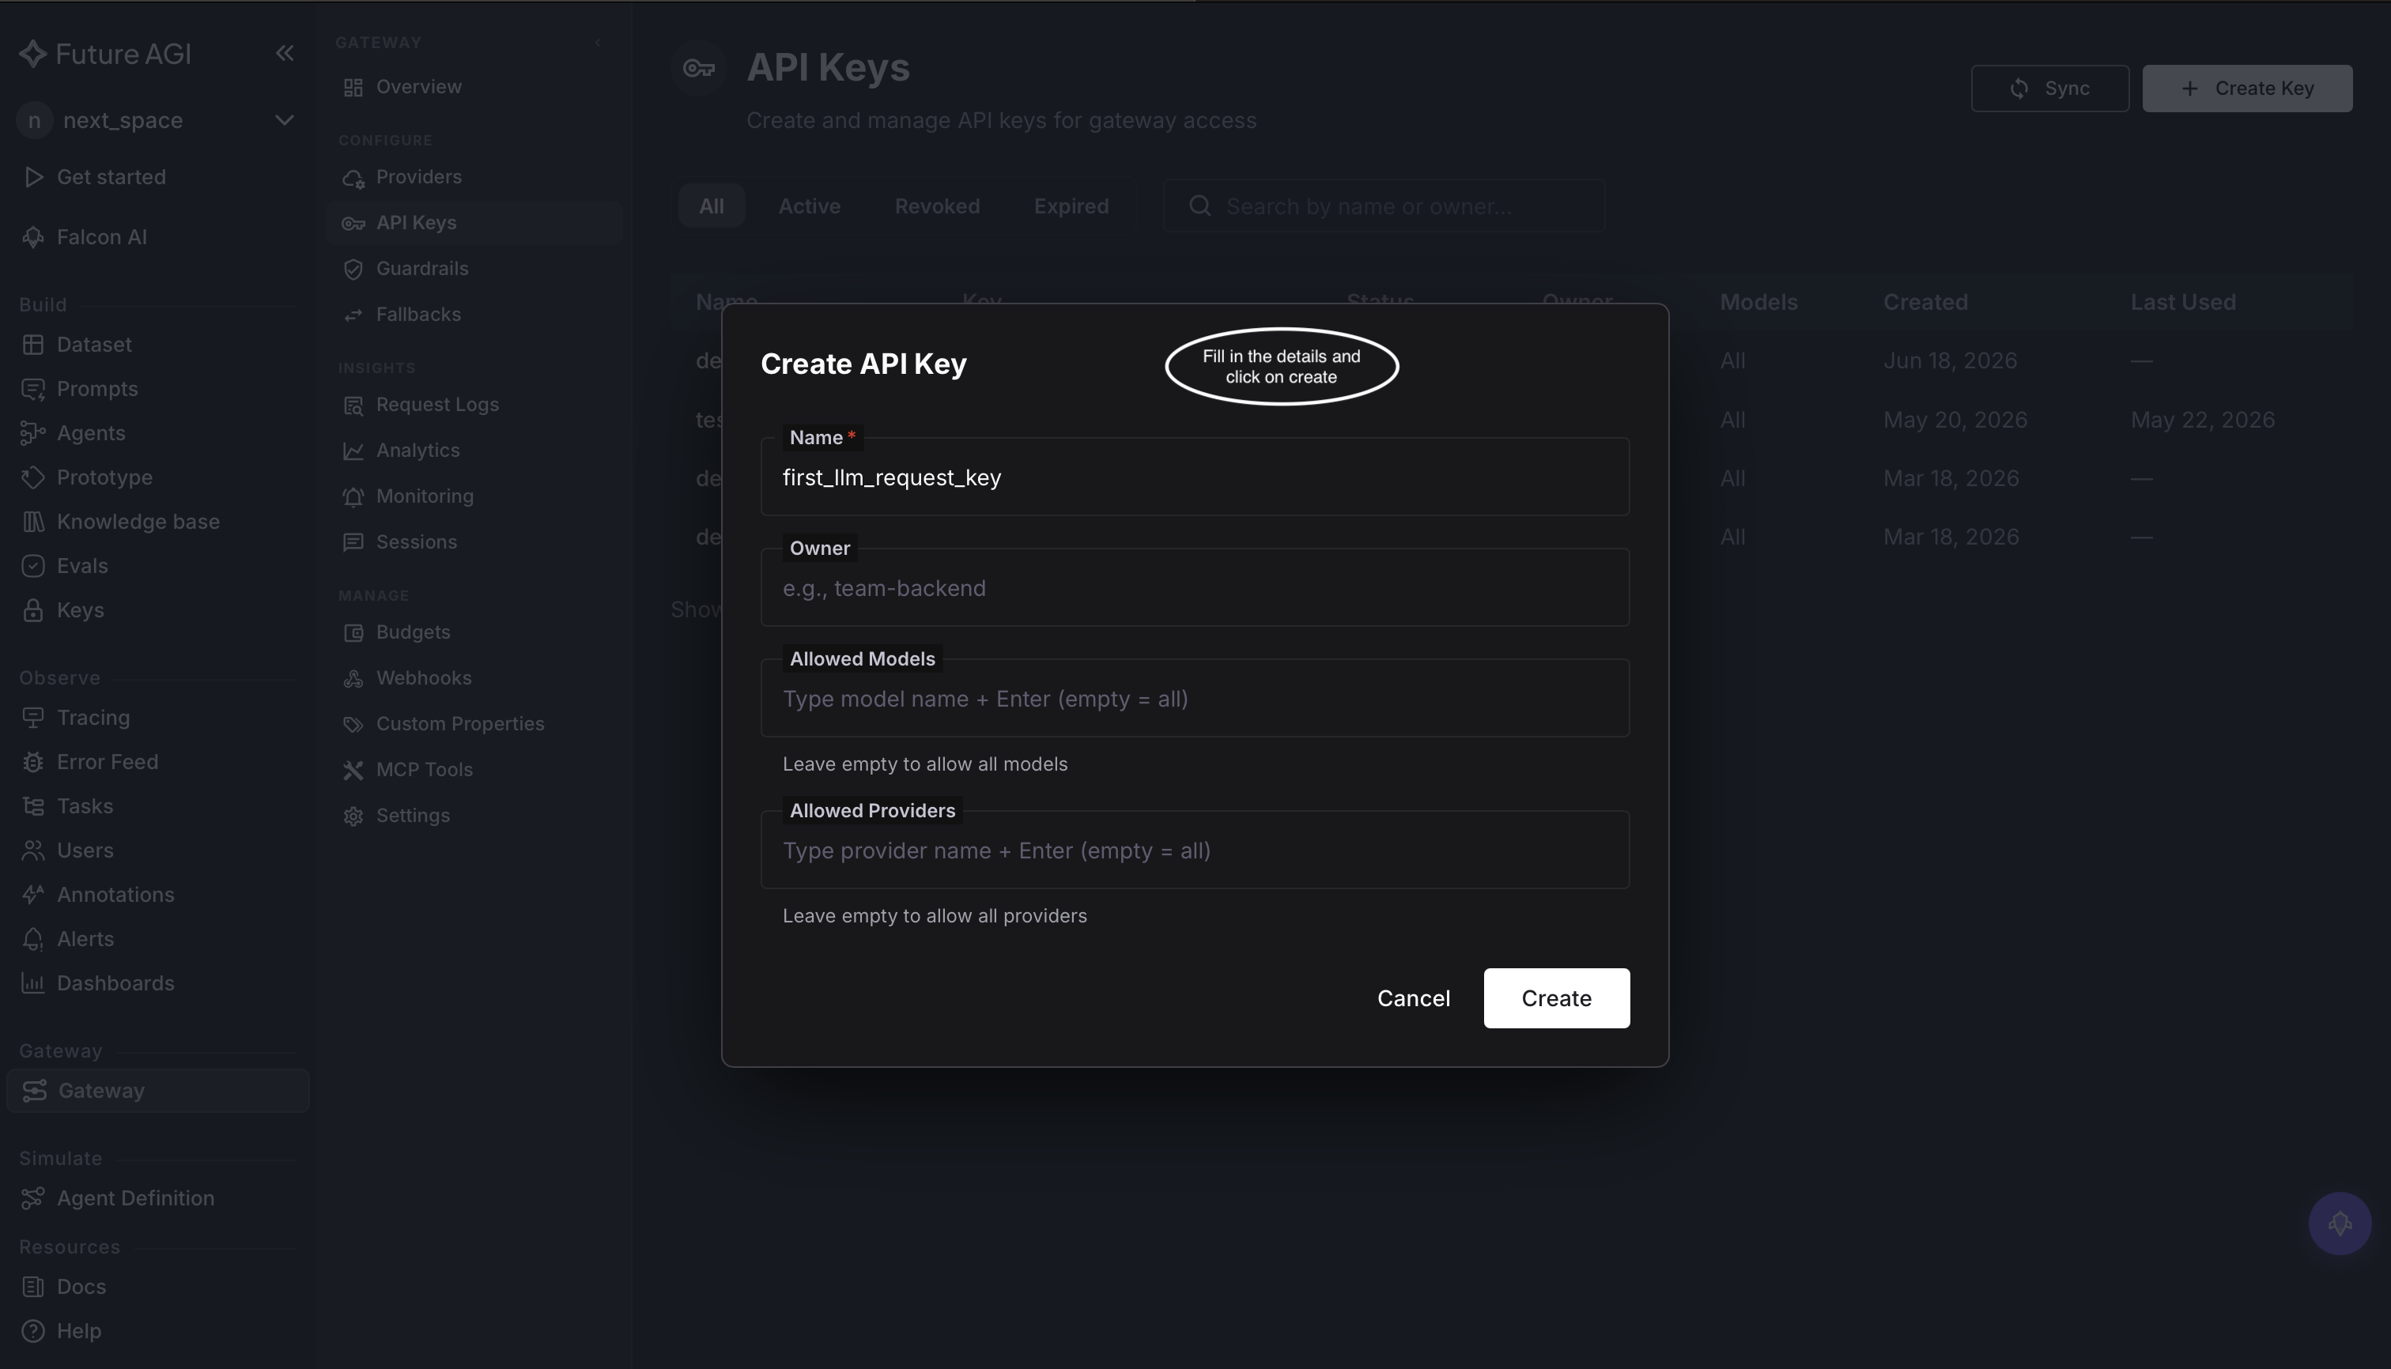Click the Created column header
The image size is (2391, 1369).
tap(1925, 303)
